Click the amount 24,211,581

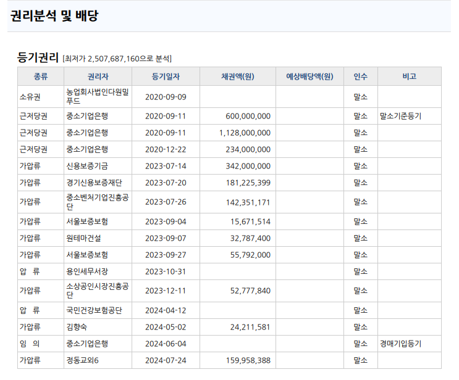(250, 328)
